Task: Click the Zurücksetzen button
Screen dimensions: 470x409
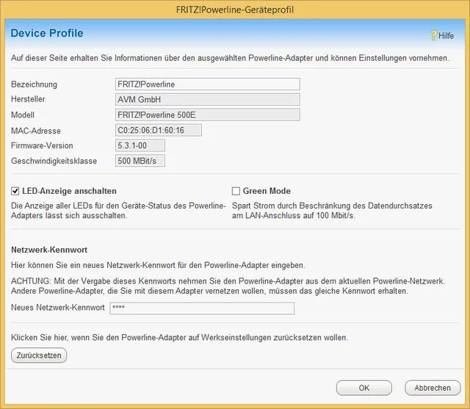Action: 39,355
